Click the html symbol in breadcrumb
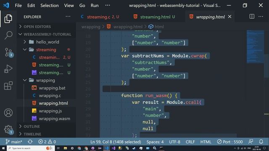 pyautogui.click(x=156, y=27)
